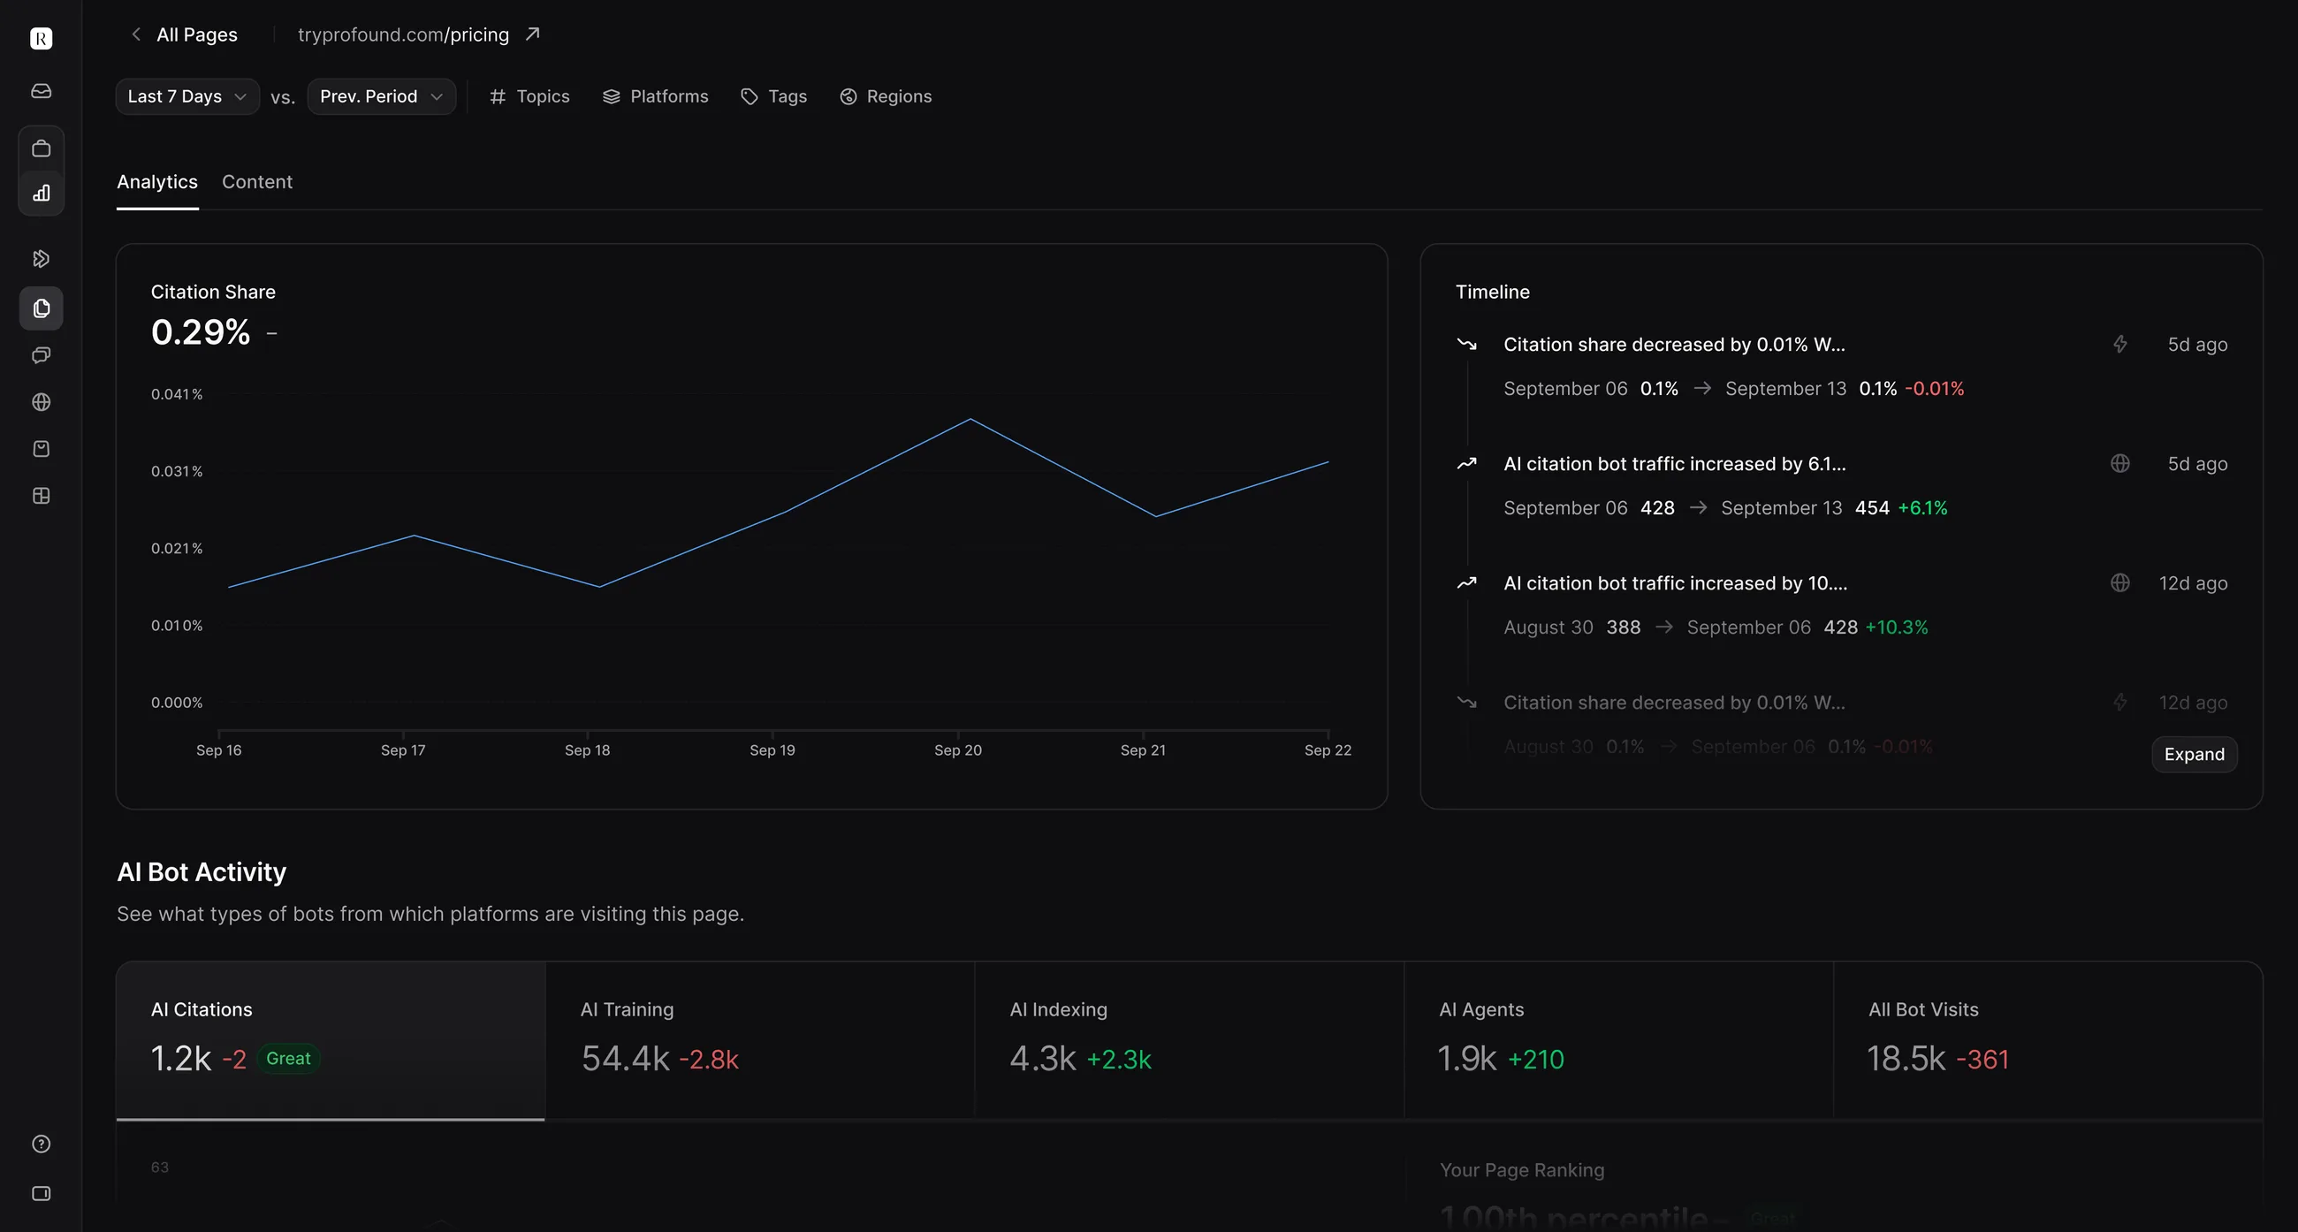Open the grid layout sidebar icon
Image resolution: width=2298 pixels, height=1232 pixels.
[41, 496]
